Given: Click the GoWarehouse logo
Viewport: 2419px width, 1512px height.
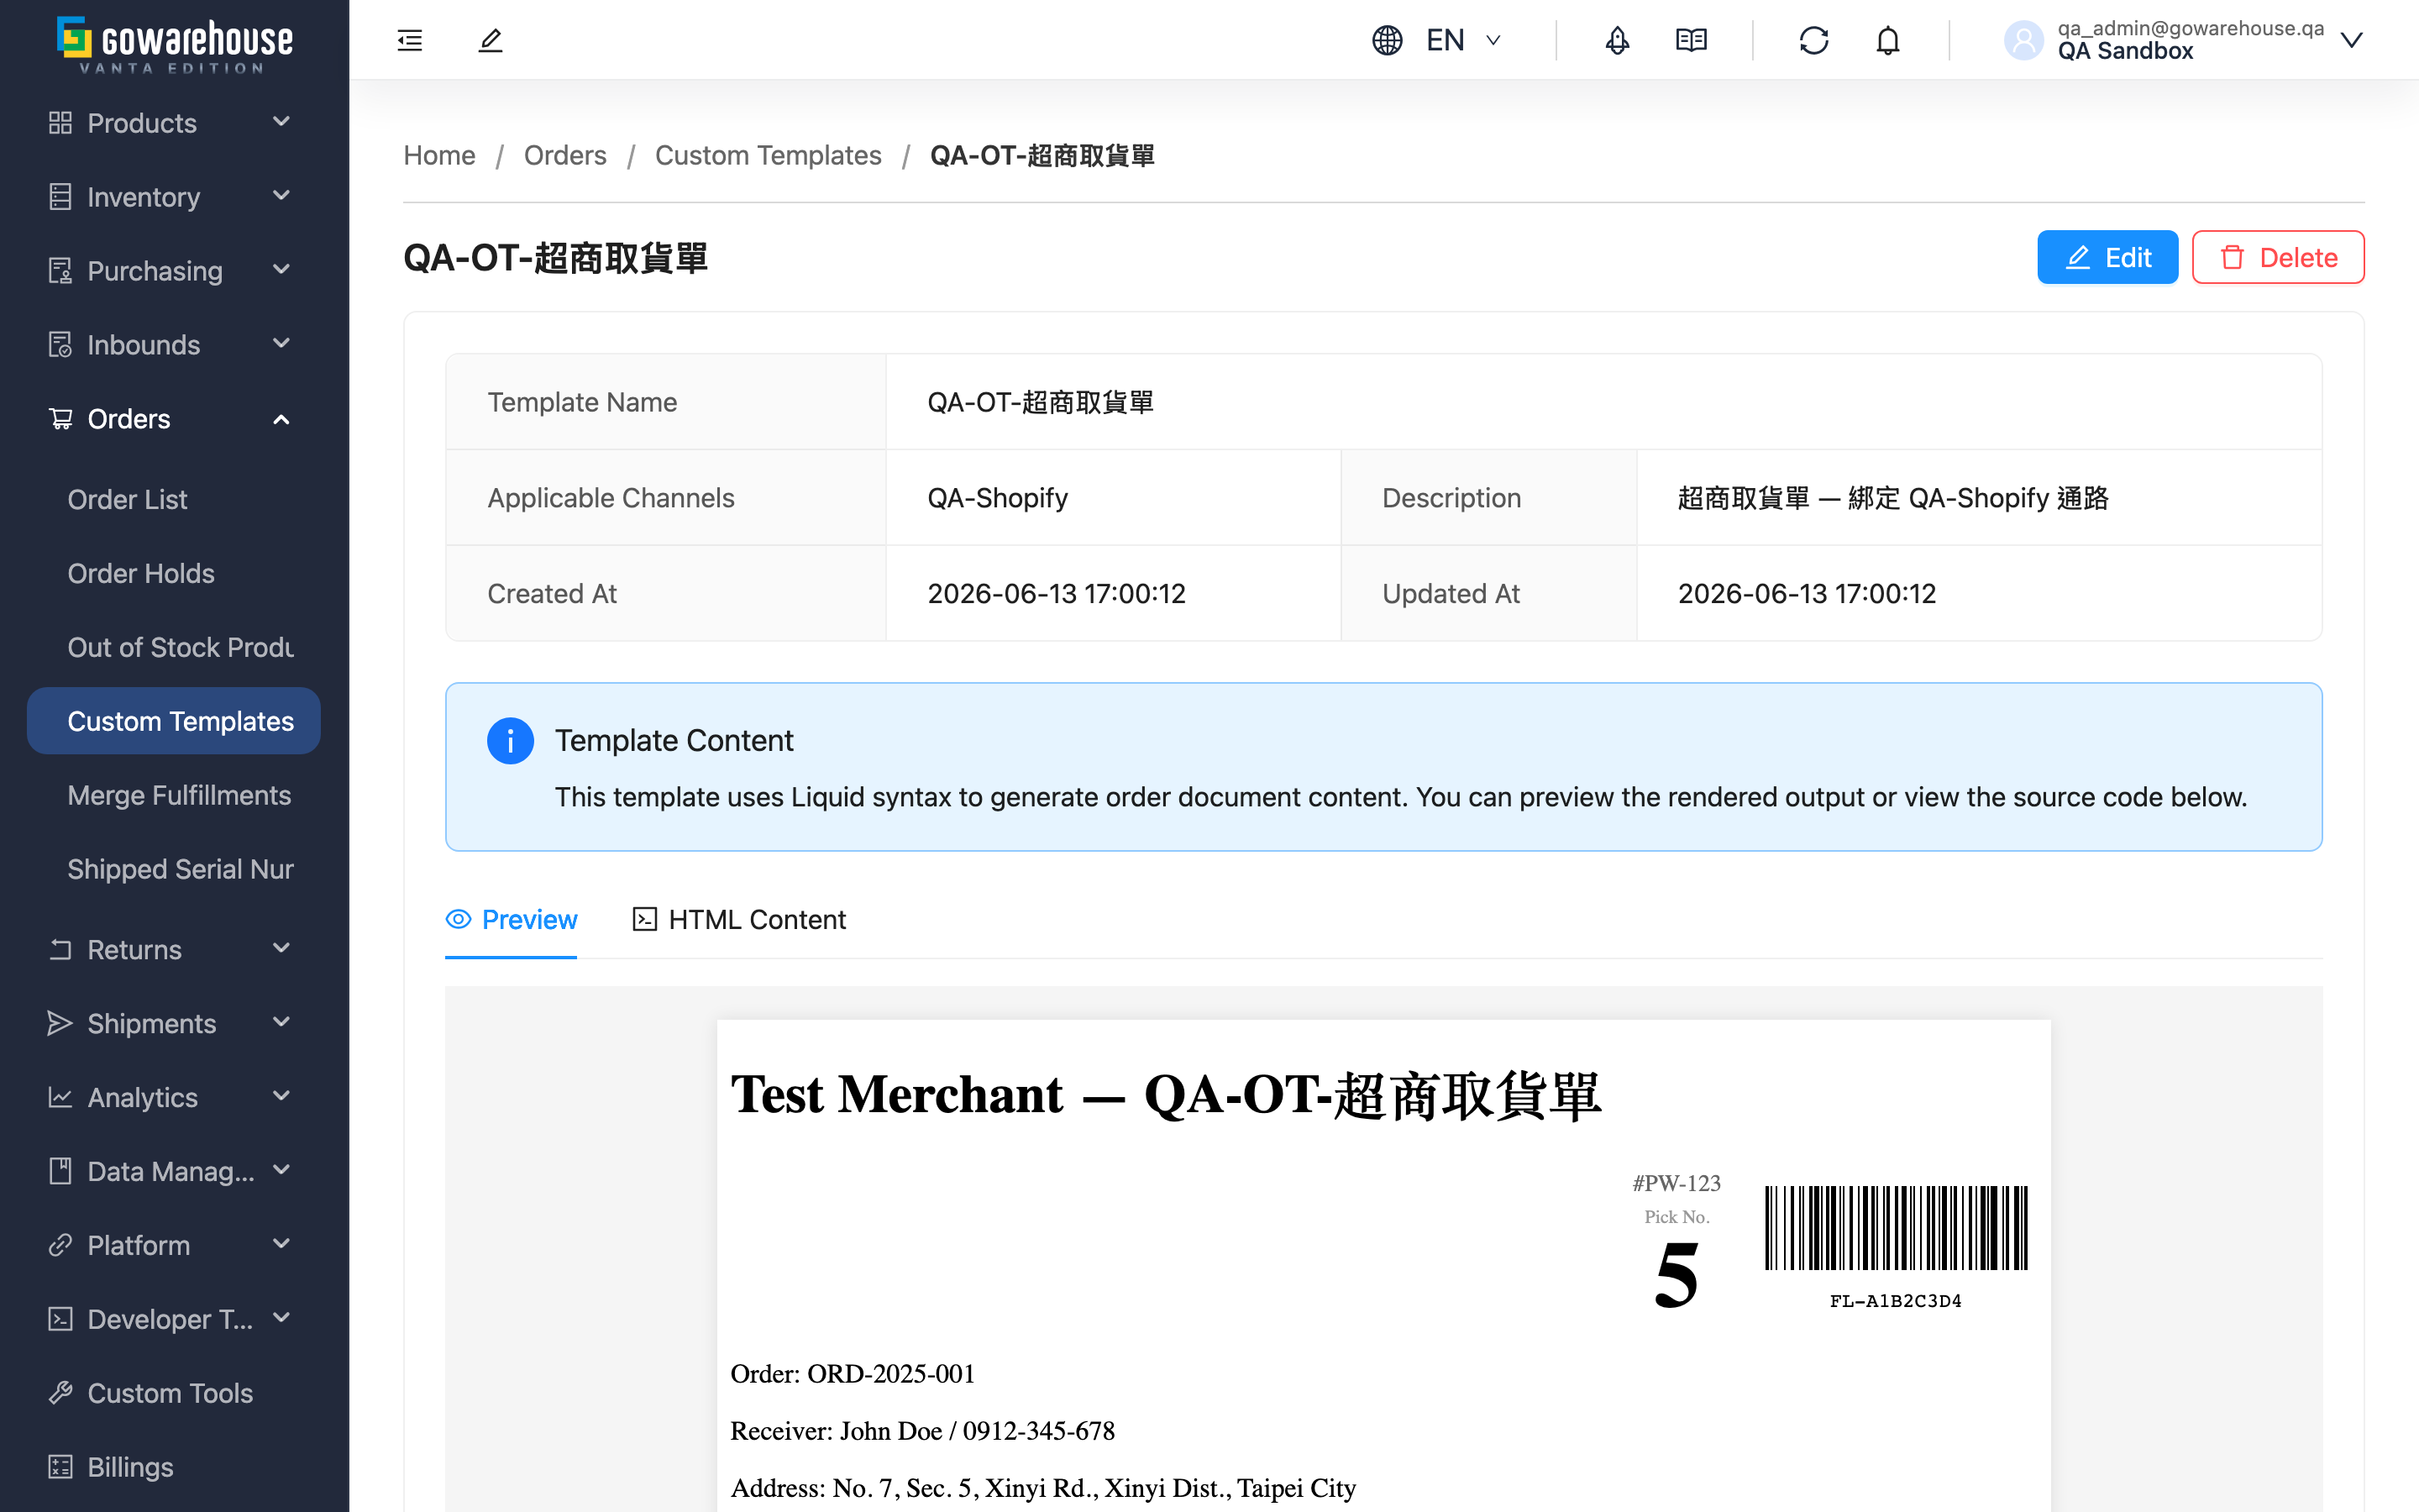Looking at the screenshot, I should tap(175, 45).
